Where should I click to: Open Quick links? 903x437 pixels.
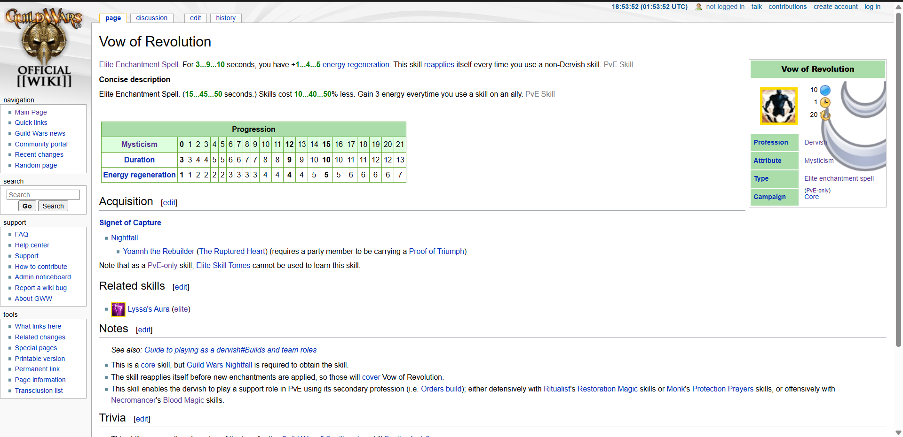tap(31, 123)
